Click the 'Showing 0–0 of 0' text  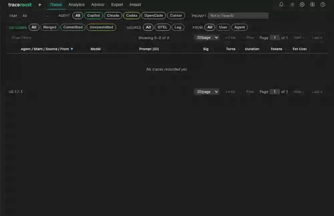154,38
